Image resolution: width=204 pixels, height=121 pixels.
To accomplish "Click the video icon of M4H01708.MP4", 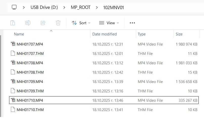I will [x=13, y=63].
